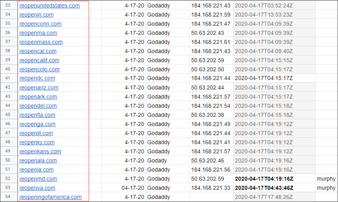Viewport: 338px width, 202px height.
Task: Open the reopenark.com link
Action: [x=38, y=97]
